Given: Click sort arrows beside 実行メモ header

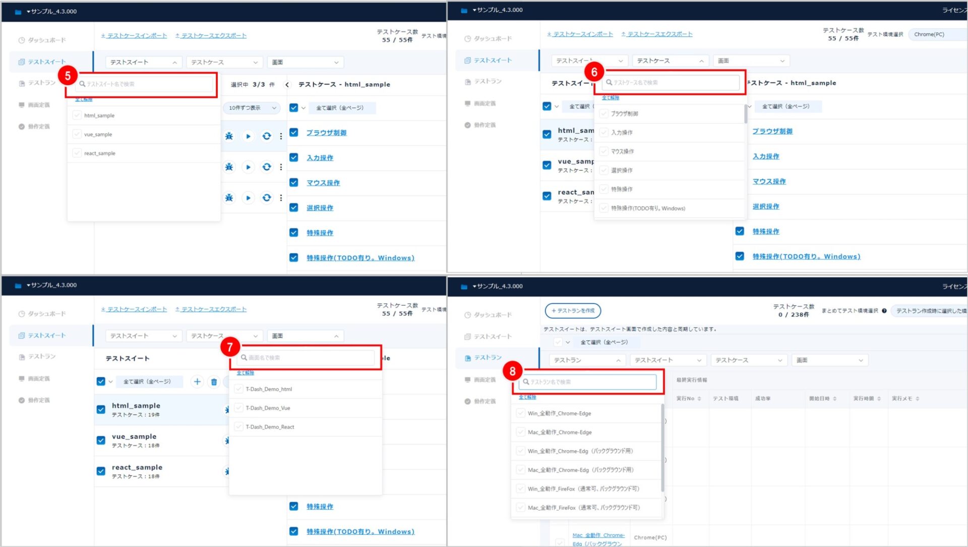Looking at the screenshot, I should point(918,399).
